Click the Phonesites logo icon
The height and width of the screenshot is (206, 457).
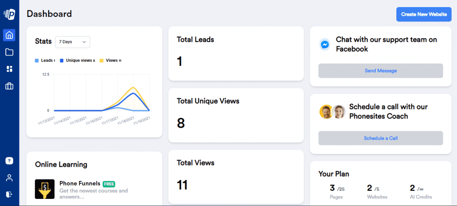[x=9, y=14]
